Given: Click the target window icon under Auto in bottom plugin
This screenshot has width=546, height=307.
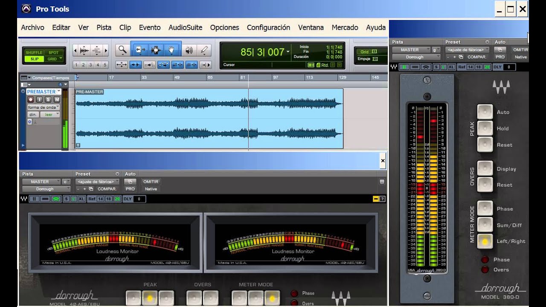Looking at the screenshot, I should click(x=130, y=182).
